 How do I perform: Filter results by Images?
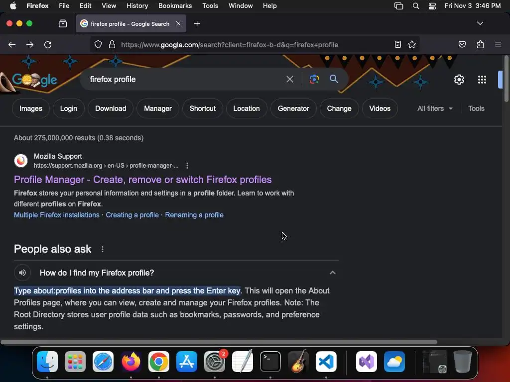31,108
